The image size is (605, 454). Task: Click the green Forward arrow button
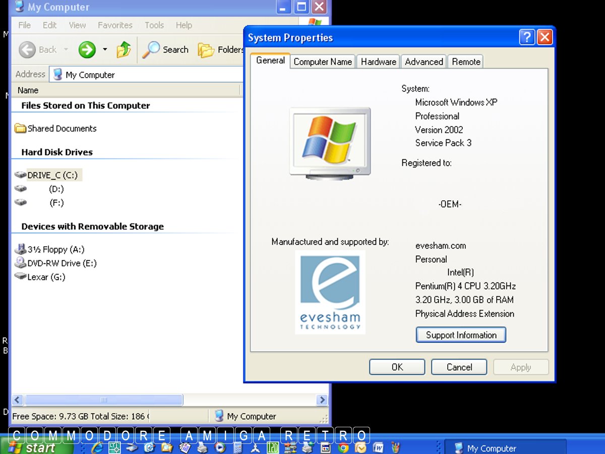tap(87, 49)
